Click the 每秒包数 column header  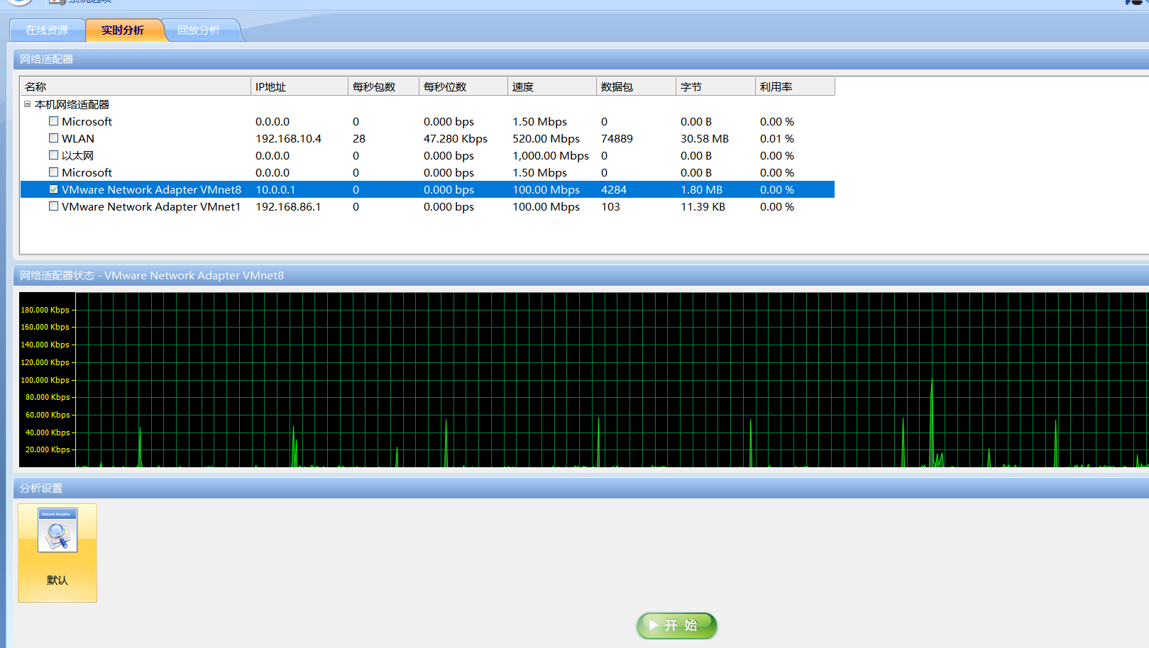click(x=383, y=86)
